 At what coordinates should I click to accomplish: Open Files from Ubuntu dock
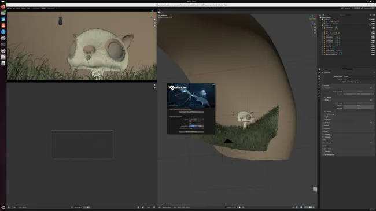pyautogui.click(x=3, y=13)
